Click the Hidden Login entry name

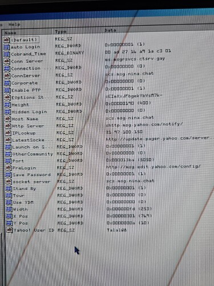click(x=29, y=112)
